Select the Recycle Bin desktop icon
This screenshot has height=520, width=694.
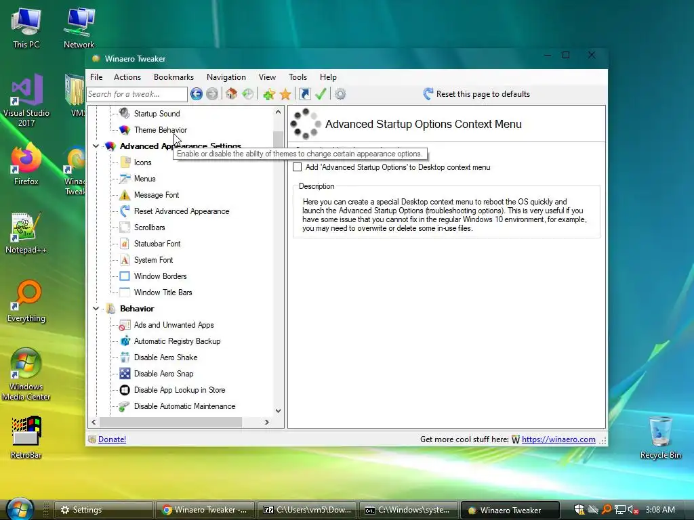[660, 437]
